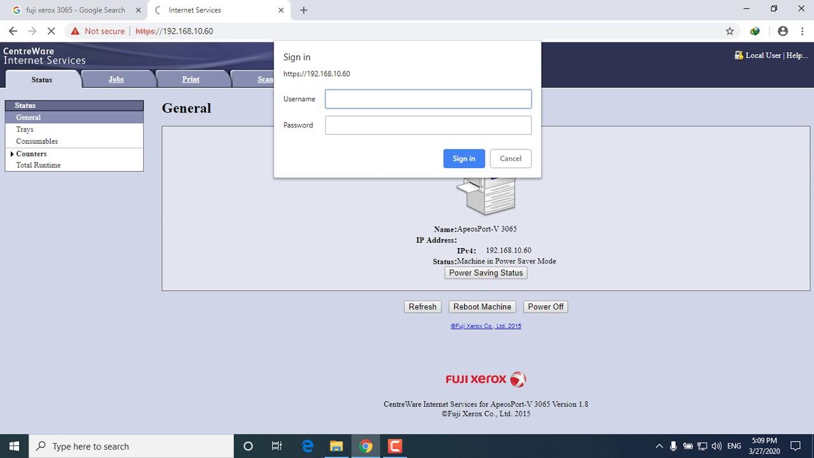Screen dimensions: 814x458
Task: Switch to the Status tab
Action: click(42, 80)
